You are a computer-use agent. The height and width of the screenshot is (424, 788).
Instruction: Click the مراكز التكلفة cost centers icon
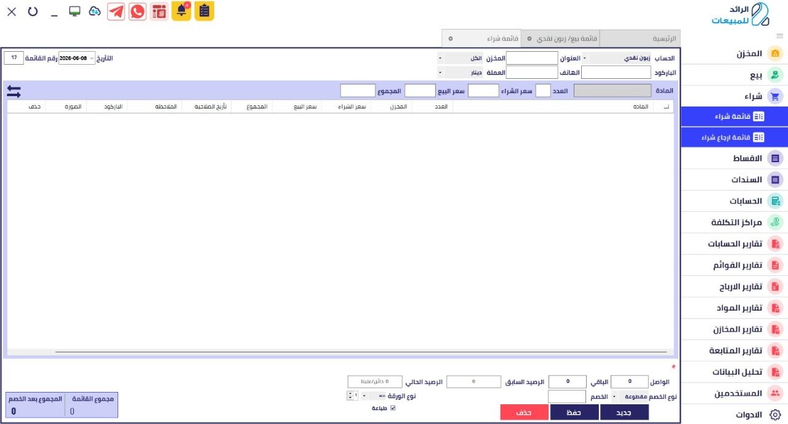[776, 222]
